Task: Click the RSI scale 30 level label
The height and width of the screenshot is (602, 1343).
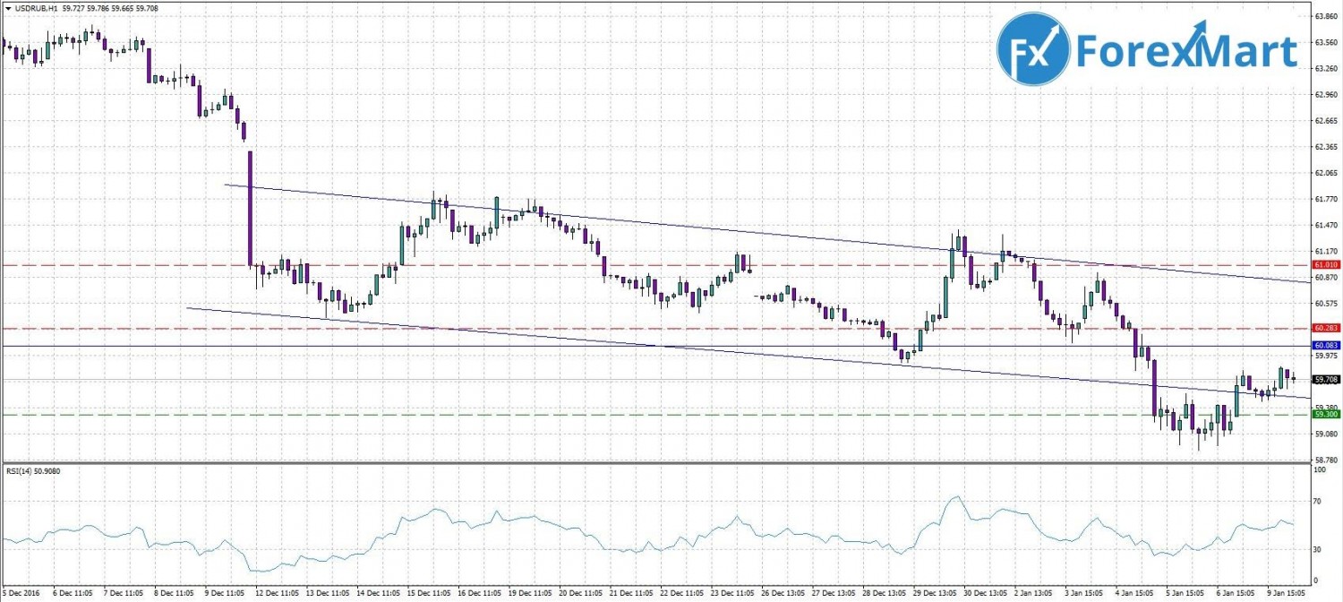Action: 1317,548
